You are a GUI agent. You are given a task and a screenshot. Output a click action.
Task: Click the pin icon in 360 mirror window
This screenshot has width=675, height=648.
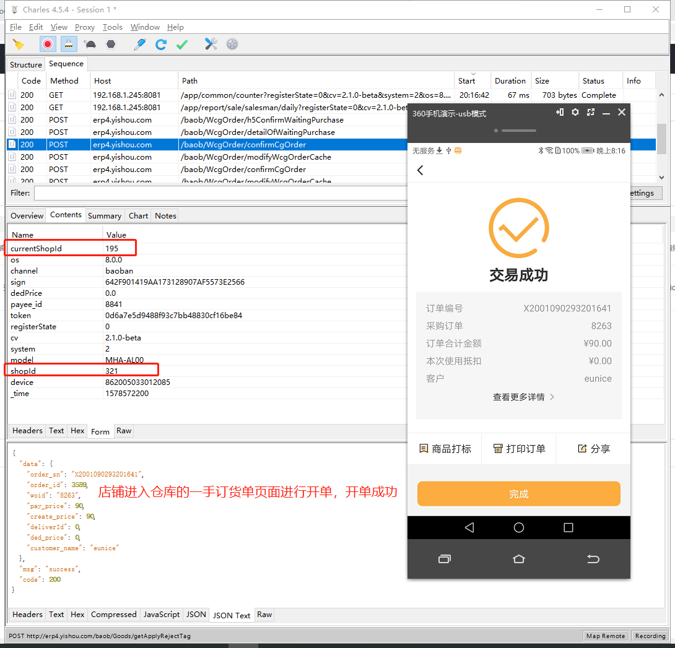[560, 112]
